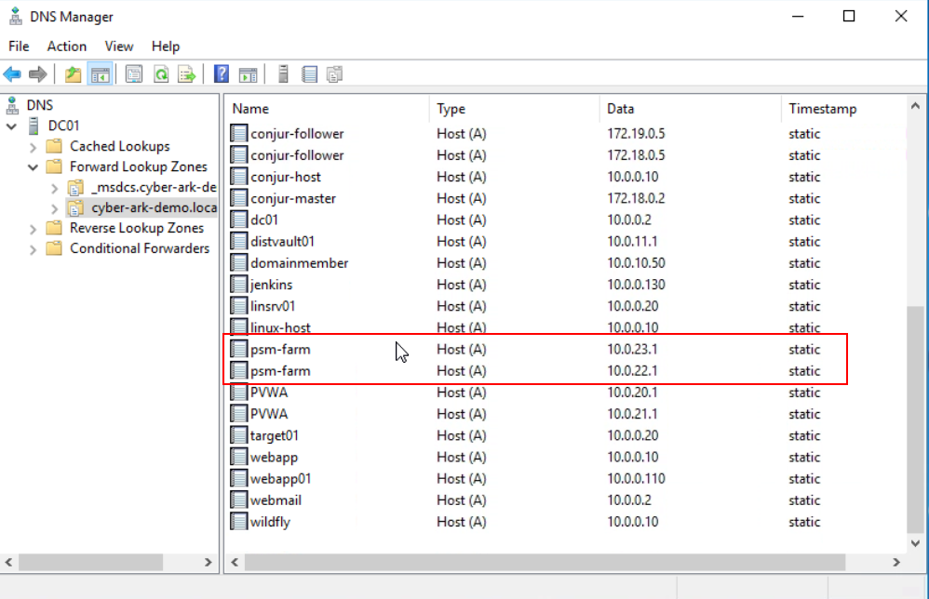
Task: Click the notebook record icon in the toolbar
Action: click(309, 74)
